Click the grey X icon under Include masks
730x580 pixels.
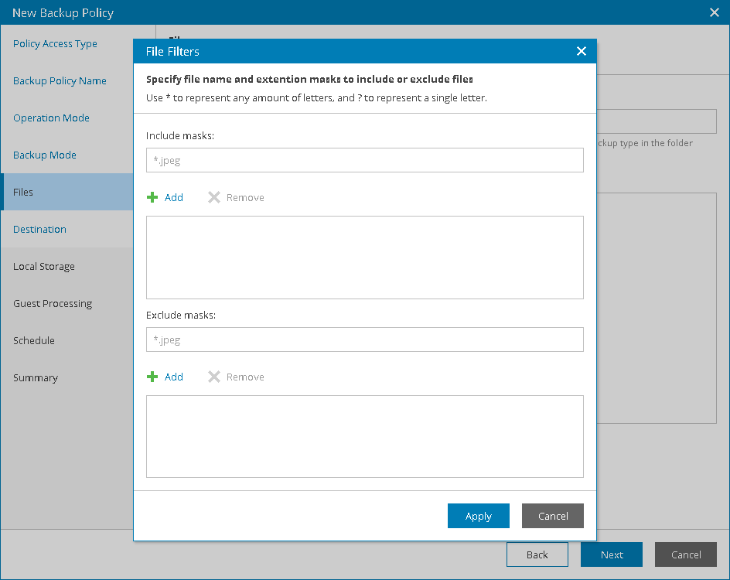click(x=214, y=197)
